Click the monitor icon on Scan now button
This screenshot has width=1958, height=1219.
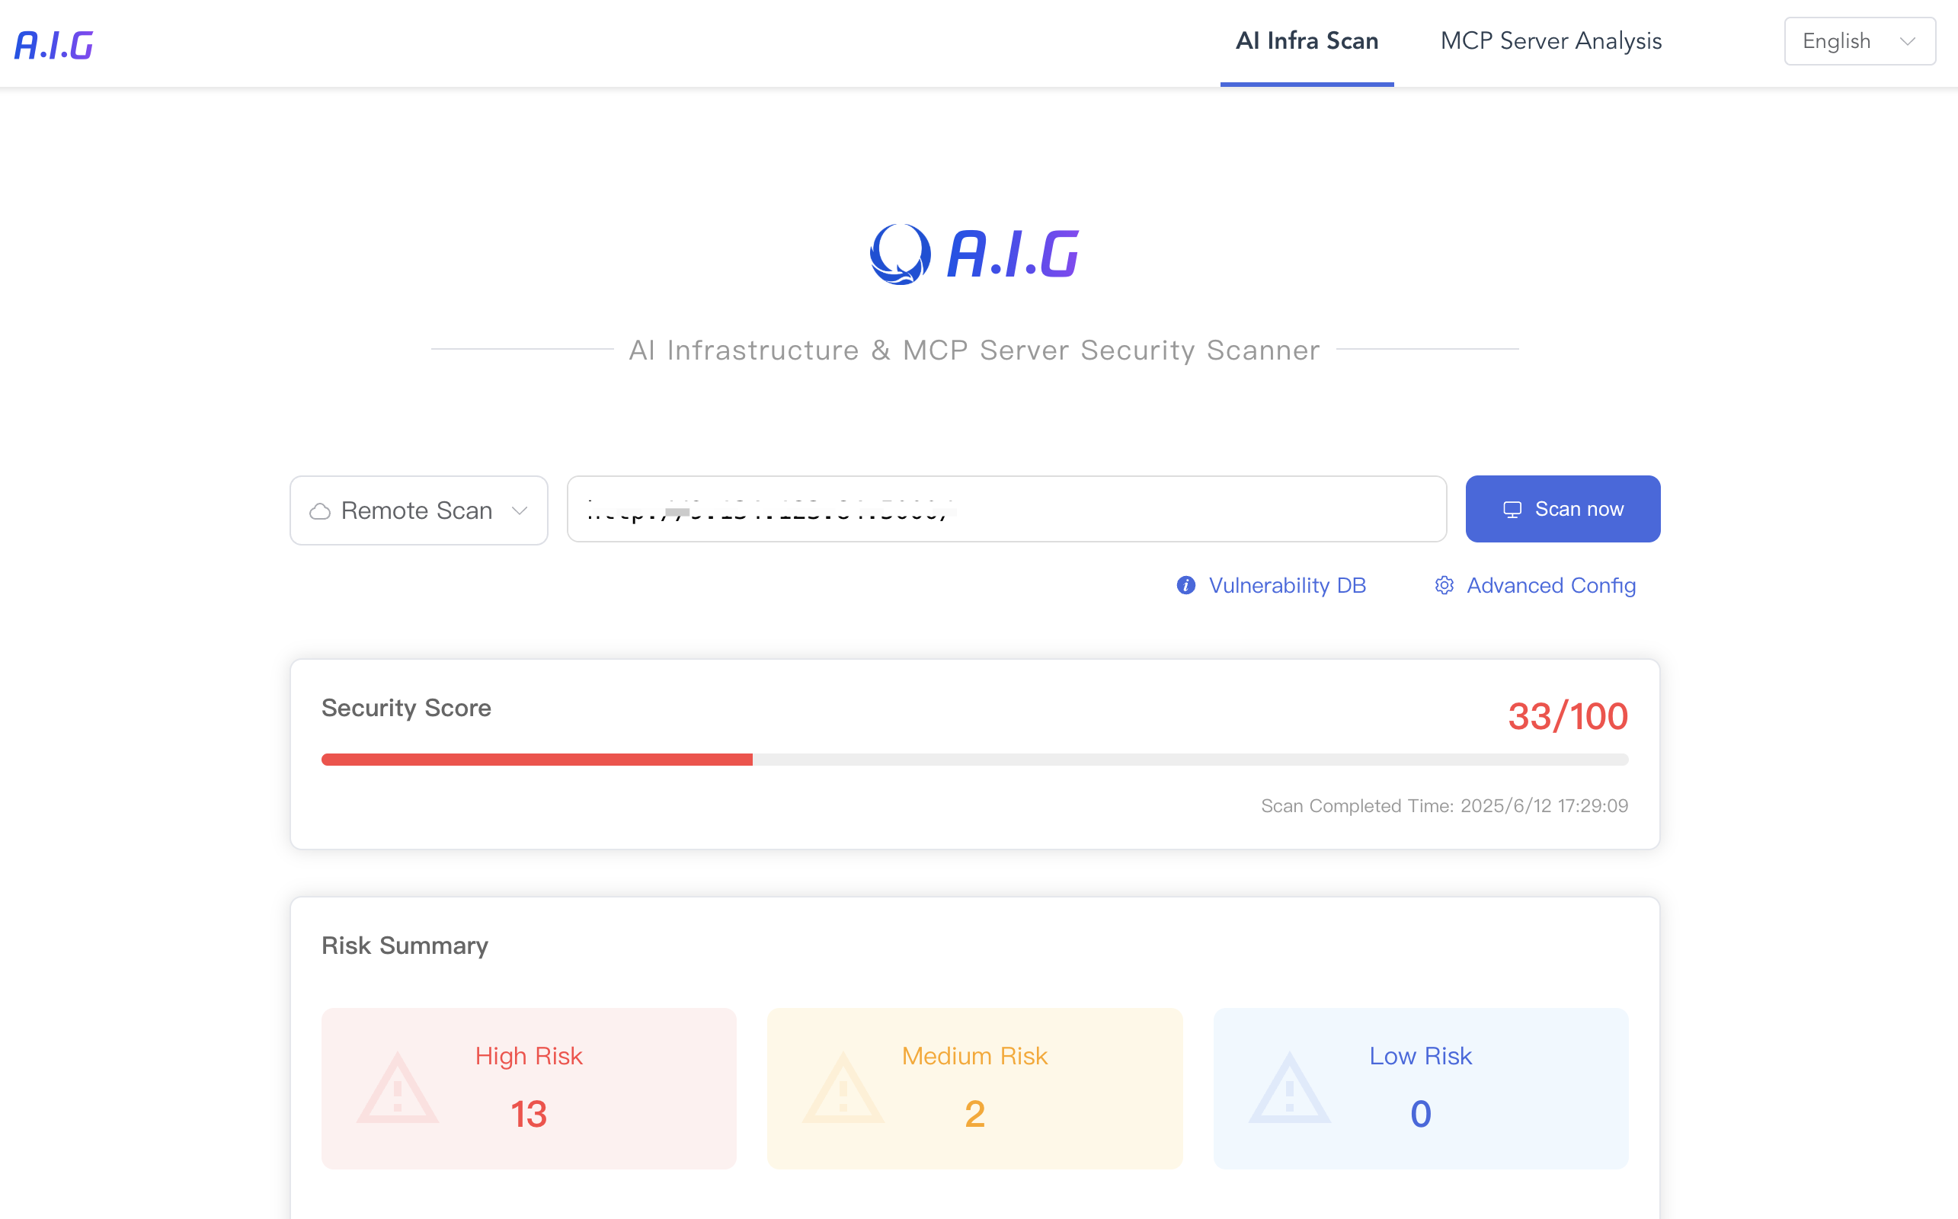[1512, 510]
